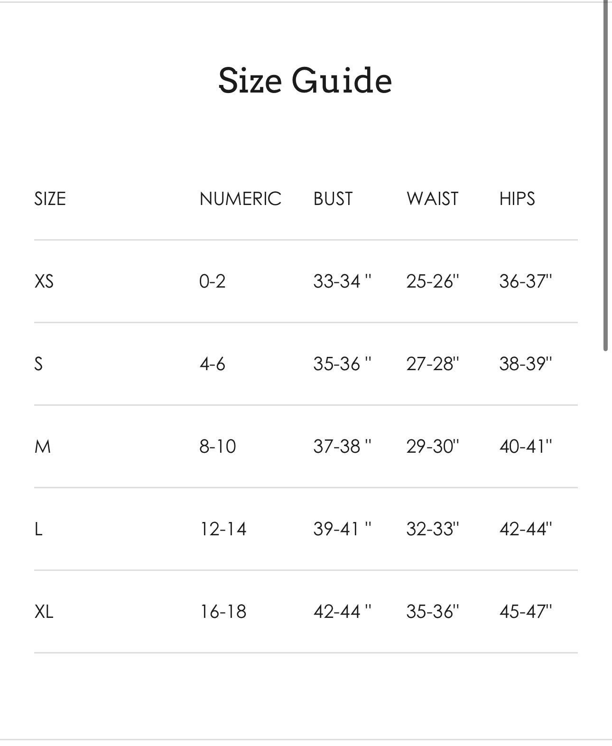Select the SIZE column header

click(x=50, y=198)
